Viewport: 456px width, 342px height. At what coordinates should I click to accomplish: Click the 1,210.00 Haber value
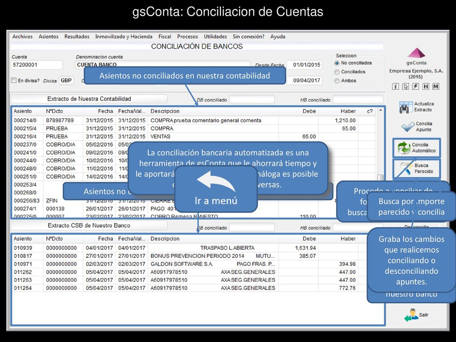click(x=345, y=120)
